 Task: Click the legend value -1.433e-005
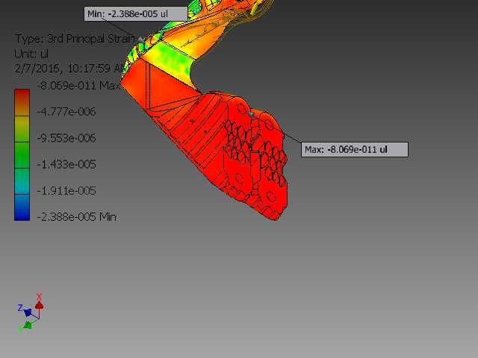coord(66,164)
